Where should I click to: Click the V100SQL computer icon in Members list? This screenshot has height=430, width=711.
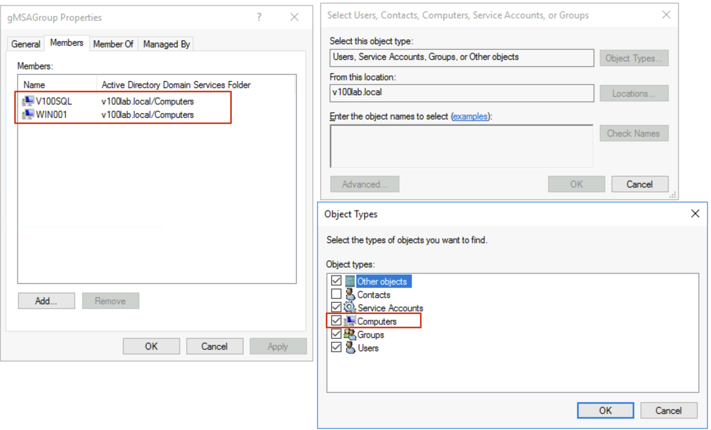pyautogui.click(x=28, y=101)
